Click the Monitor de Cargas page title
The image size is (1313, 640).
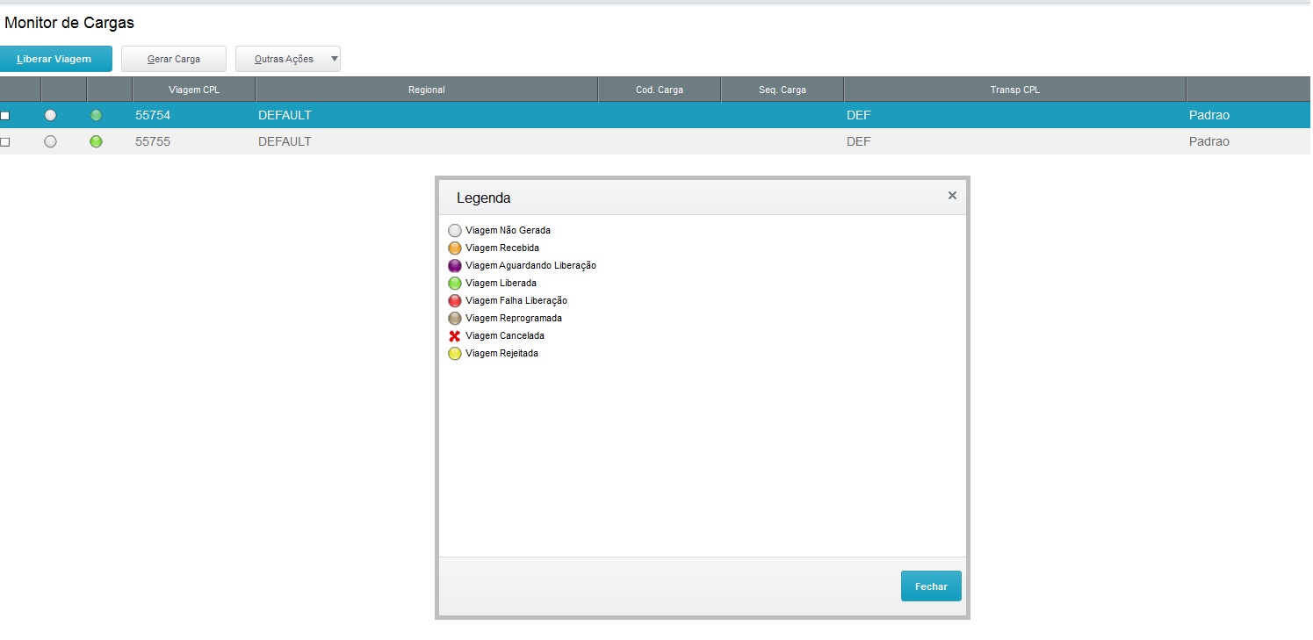click(69, 23)
